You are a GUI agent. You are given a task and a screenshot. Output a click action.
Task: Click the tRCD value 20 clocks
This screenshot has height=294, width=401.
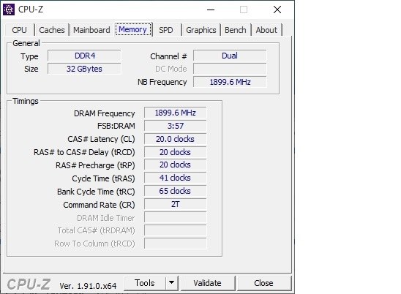pos(175,152)
